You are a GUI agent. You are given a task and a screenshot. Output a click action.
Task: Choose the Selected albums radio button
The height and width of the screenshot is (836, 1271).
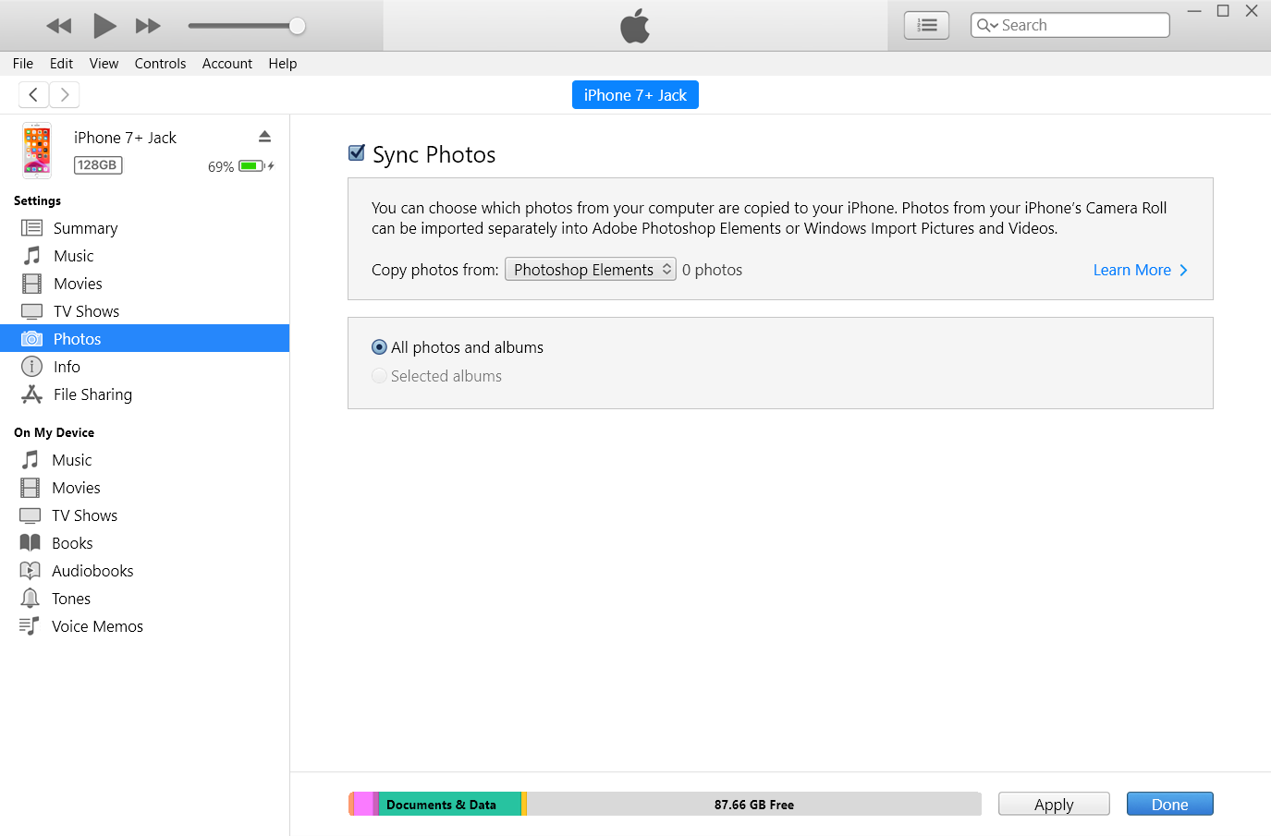coord(379,376)
